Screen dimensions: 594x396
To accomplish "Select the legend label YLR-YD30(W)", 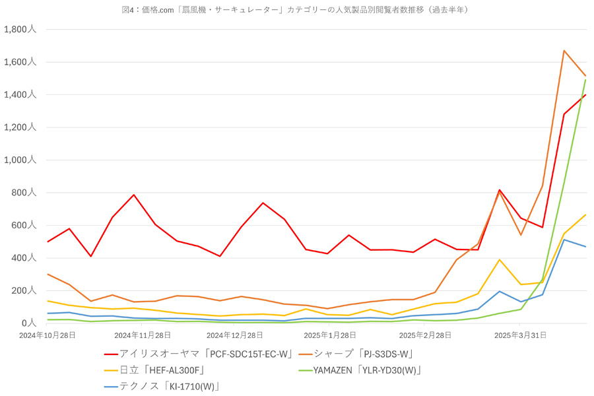I will tap(389, 370).
